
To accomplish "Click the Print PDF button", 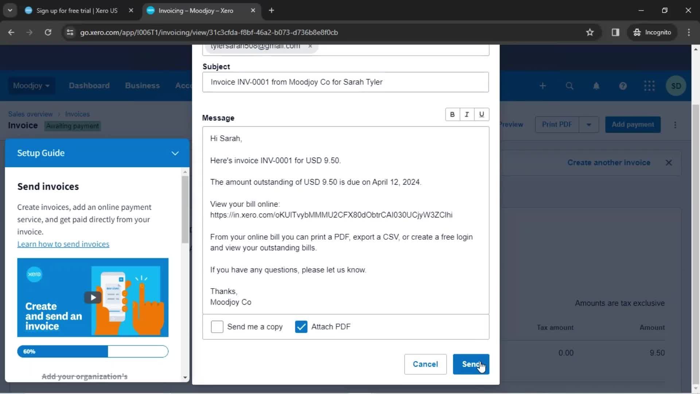I will click(x=557, y=124).
